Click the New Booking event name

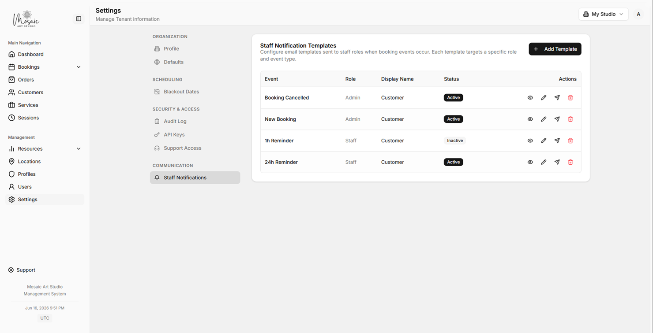click(x=280, y=119)
